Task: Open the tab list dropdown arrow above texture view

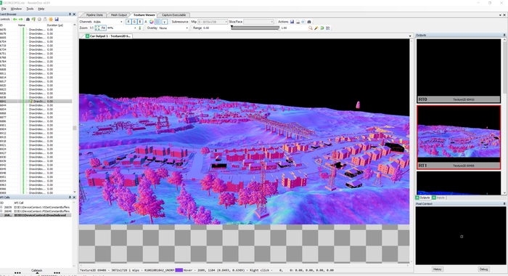Action: [410, 36]
